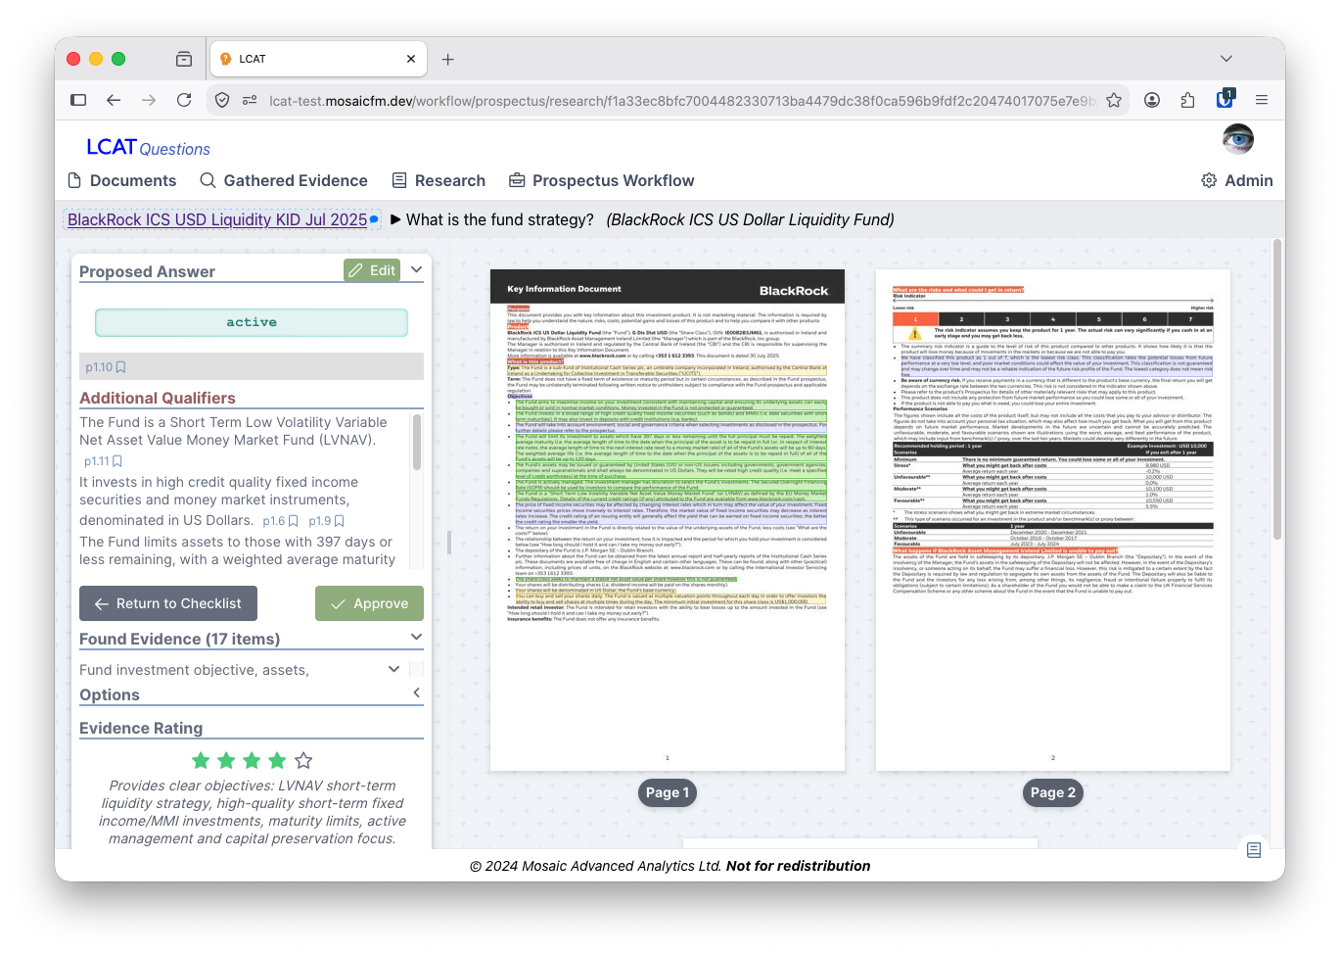Screen dimensions: 1340x954
Task: Open the Prospectus Workflow section
Action: (x=602, y=180)
